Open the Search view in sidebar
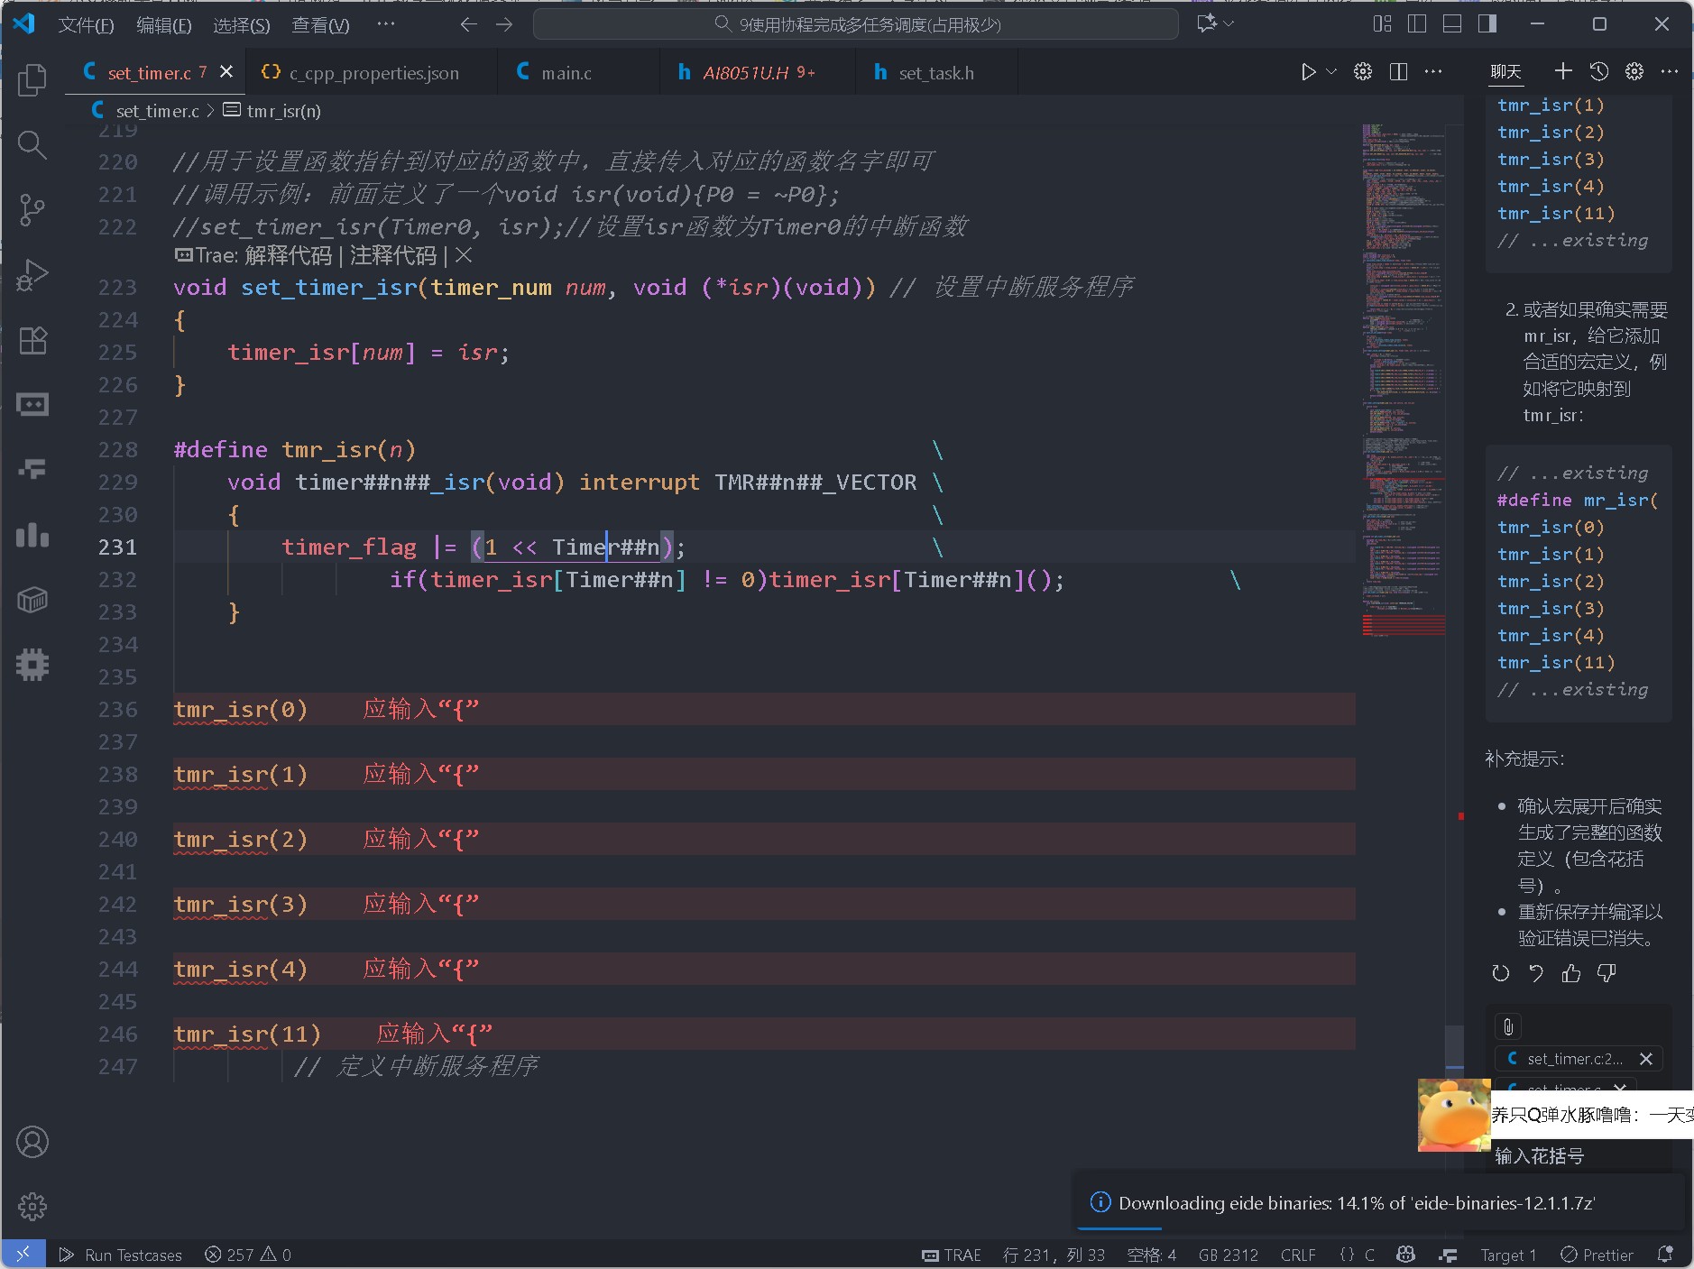Image resolution: width=1694 pixels, height=1269 pixels. coord(32,144)
